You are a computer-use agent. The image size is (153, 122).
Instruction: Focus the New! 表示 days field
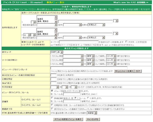(53, 83)
